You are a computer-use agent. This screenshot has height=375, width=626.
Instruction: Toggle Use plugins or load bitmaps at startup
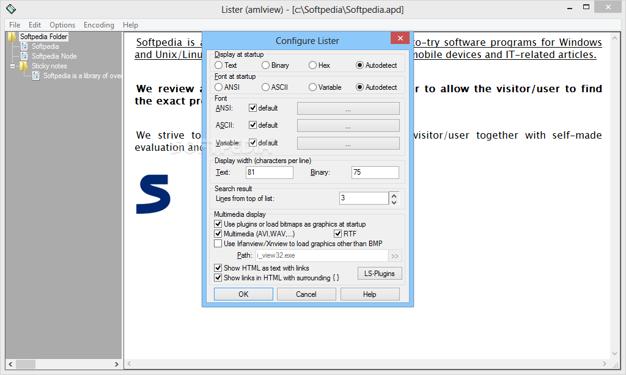coord(218,224)
